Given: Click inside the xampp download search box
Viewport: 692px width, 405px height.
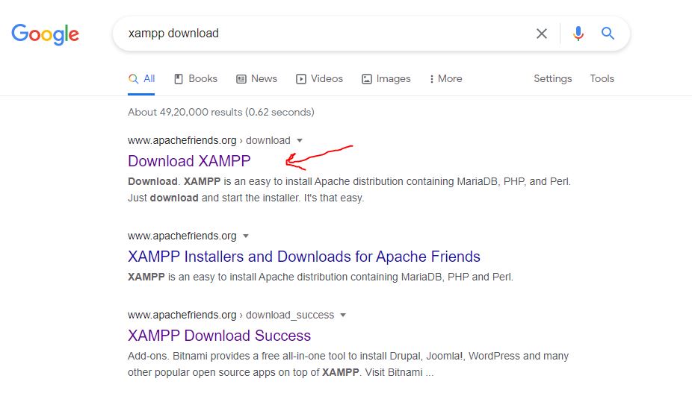Looking at the screenshot, I should coord(321,34).
